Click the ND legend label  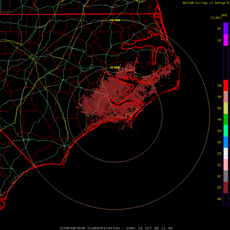[220, 199]
